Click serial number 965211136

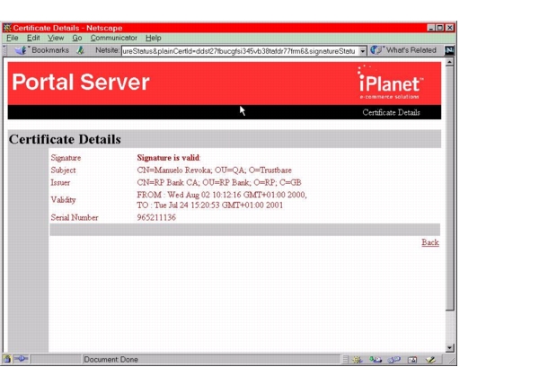[x=156, y=217]
